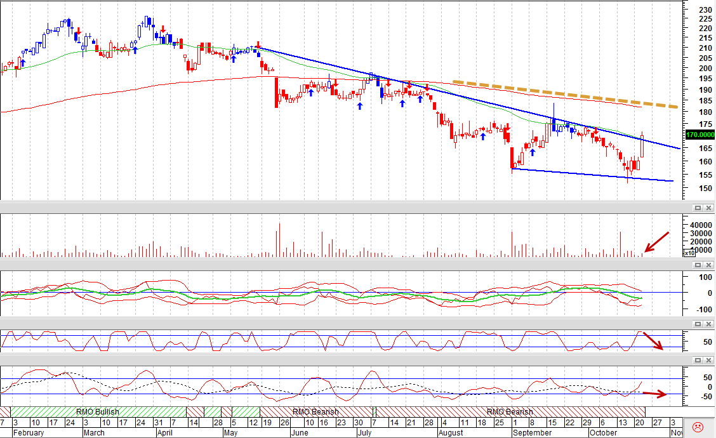Click the 40000 value on volume axis
716x438 pixels.
[x=701, y=225]
